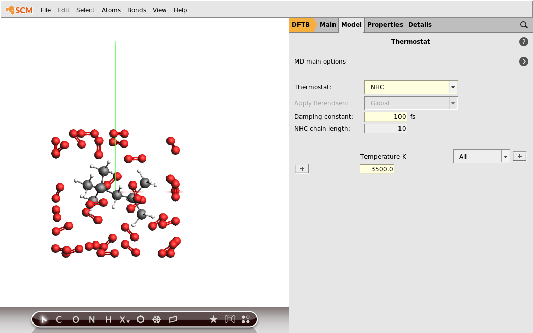Open the Apply Berendsen Global dropdown
This screenshot has width=533, height=333.
click(x=411, y=103)
